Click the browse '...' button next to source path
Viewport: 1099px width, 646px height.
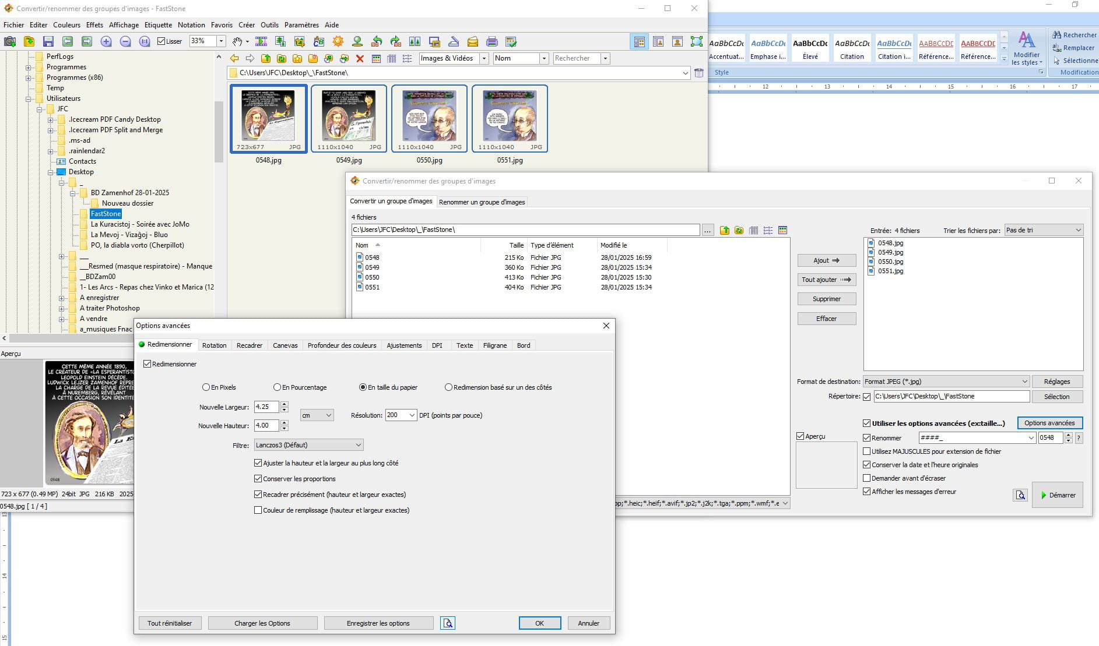[708, 230]
